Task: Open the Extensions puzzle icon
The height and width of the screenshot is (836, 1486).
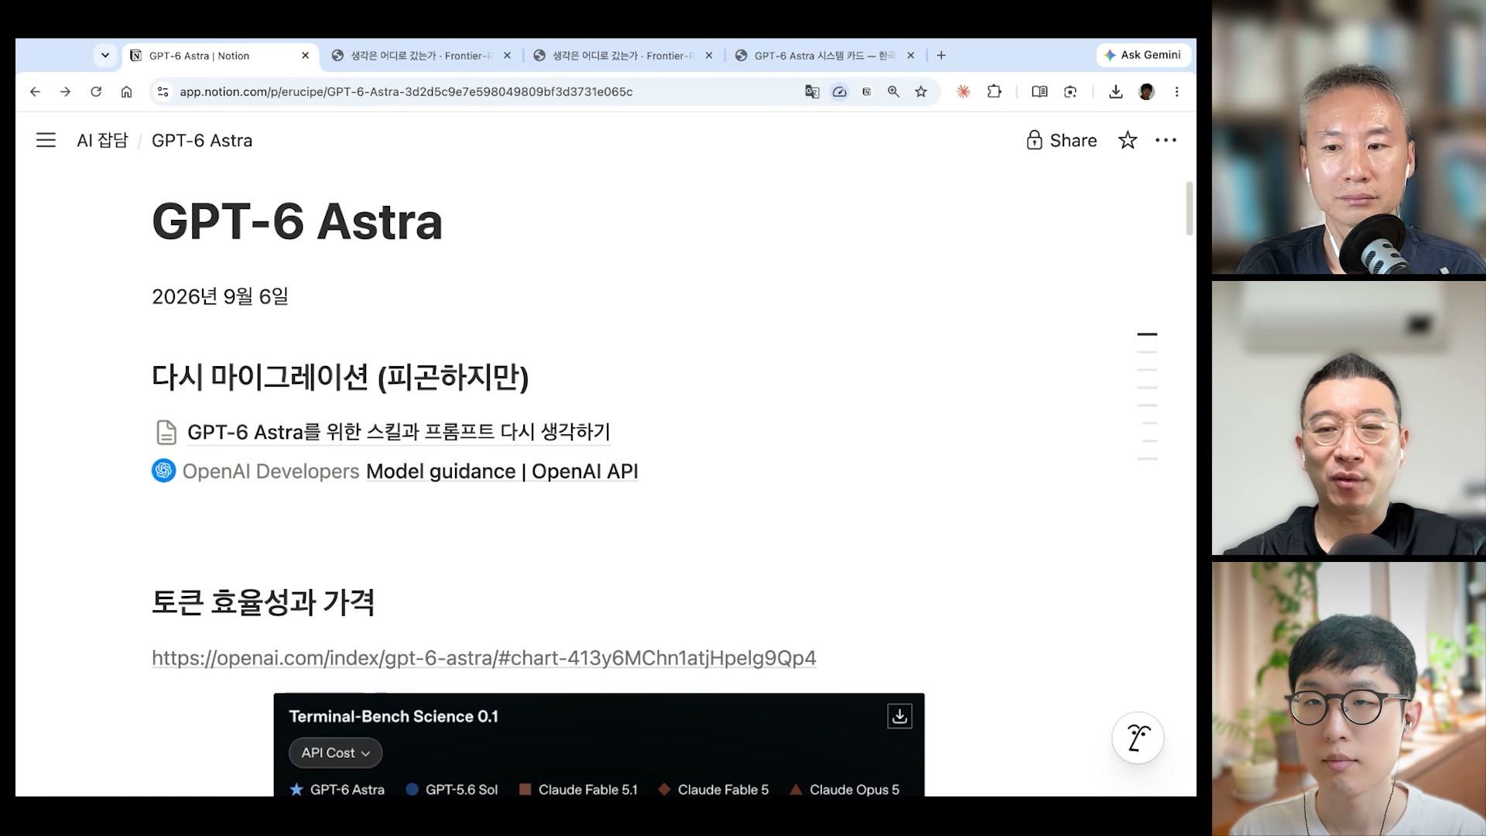Action: pyautogui.click(x=995, y=91)
